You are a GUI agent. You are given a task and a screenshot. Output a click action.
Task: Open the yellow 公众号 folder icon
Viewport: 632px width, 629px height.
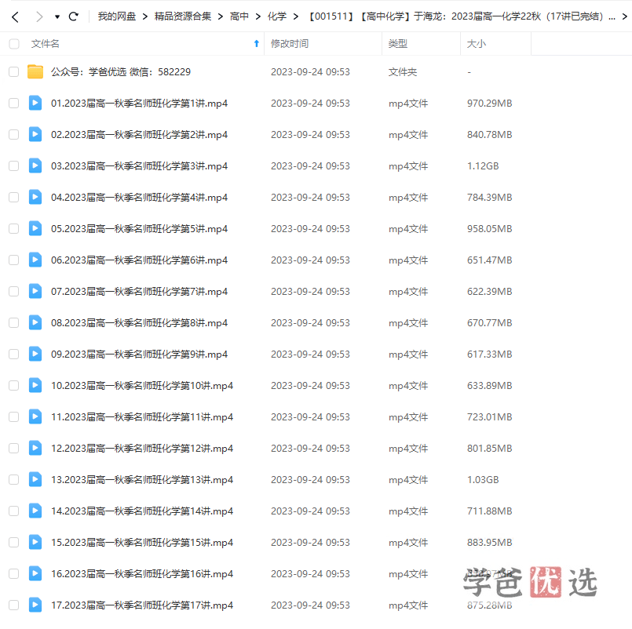(35, 71)
